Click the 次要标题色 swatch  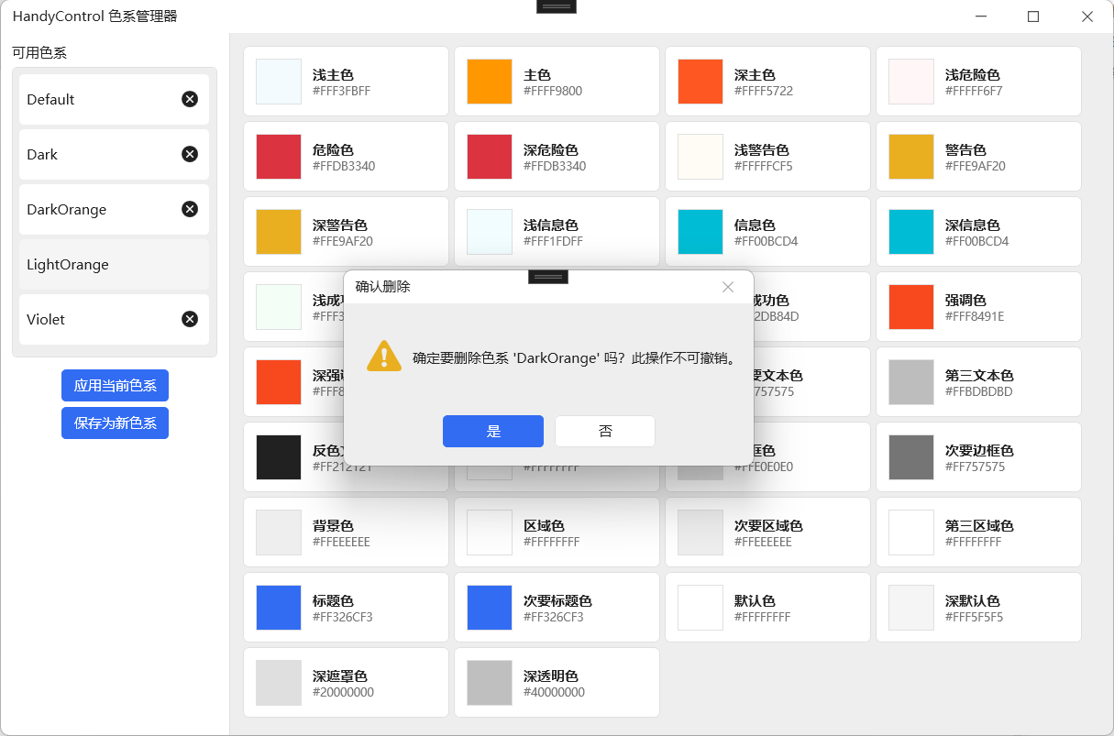[x=490, y=608]
